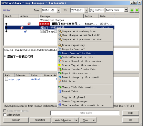
Task: Click the Modified status text
Action: (35, 79)
